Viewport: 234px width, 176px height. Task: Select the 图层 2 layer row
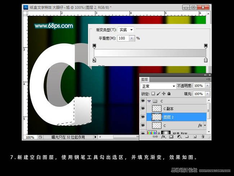click(x=176, y=117)
